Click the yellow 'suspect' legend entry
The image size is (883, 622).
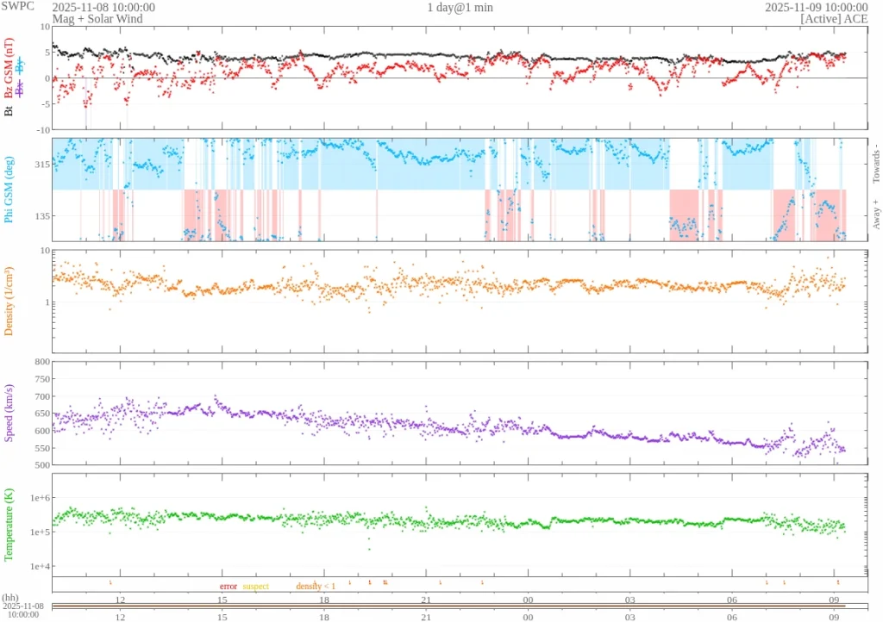tap(255, 586)
